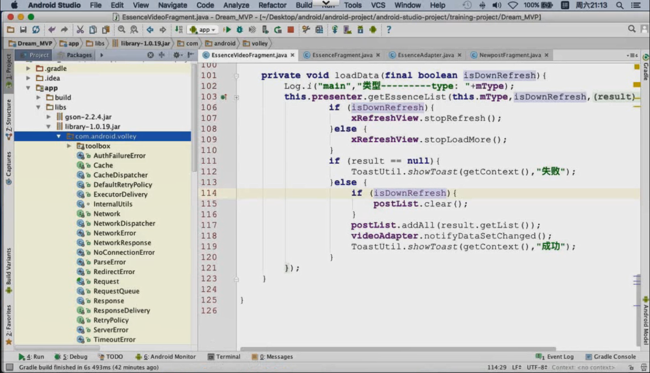Expand the build folder
This screenshot has width=650, height=373.
[x=38, y=97]
